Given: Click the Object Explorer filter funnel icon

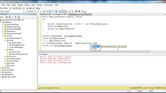Looking at the screenshot, I should coord(16,17).
